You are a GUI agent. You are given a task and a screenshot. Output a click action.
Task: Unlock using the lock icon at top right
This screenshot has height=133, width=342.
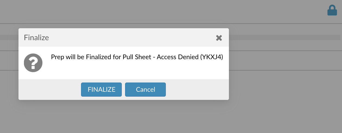click(332, 11)
